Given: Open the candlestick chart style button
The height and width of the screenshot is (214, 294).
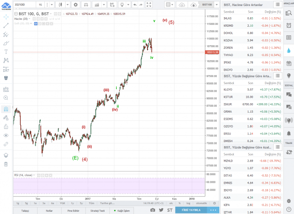Looking at the screenshot, I should click(60, 5).
